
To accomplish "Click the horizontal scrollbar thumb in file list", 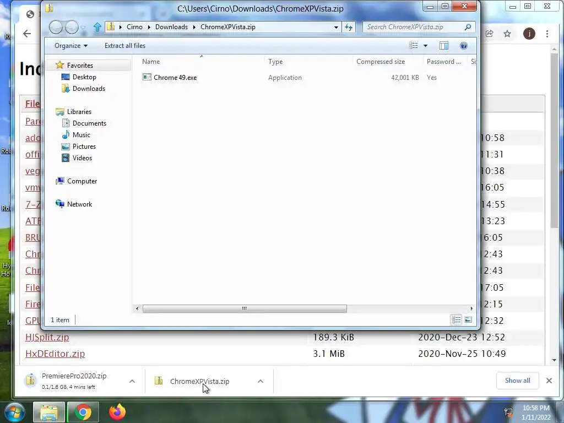I will (245, 308).
